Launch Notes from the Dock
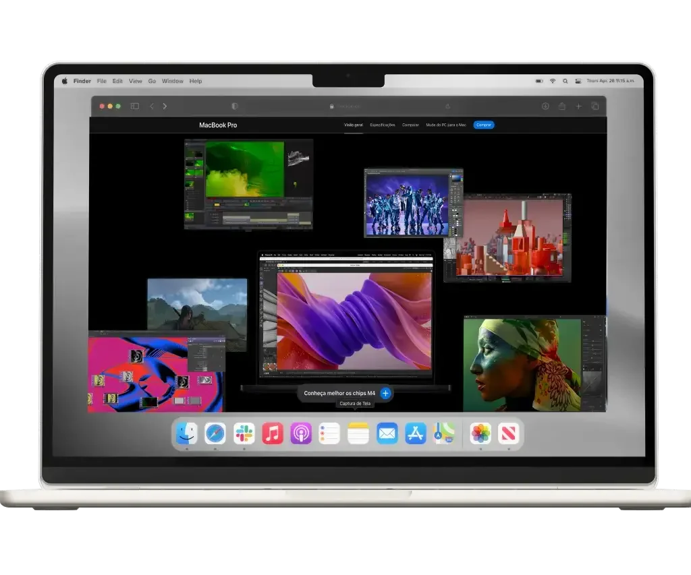The width and height of the screenshot is (691, 575). pos(358,433)
